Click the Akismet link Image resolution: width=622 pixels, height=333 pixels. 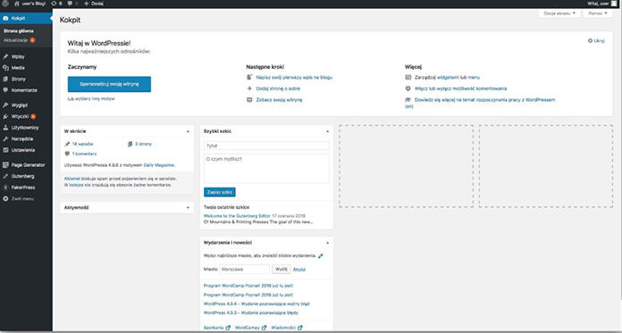coord(71,179)
